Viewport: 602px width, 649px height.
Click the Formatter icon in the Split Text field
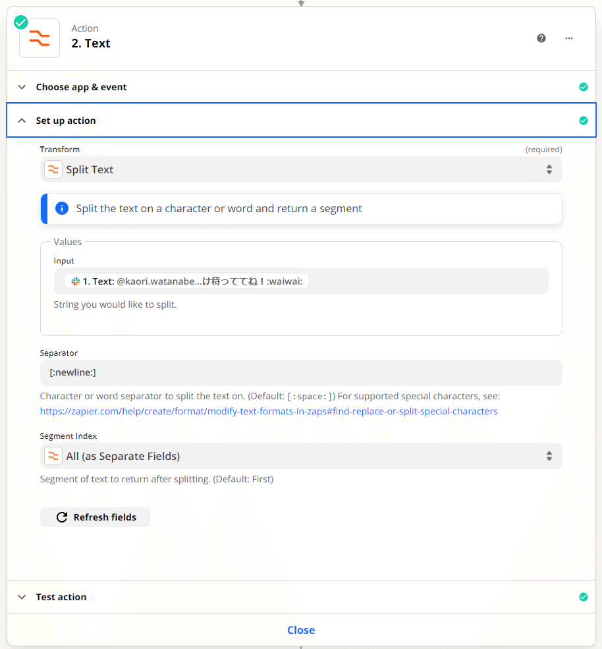tap(53, 169)
